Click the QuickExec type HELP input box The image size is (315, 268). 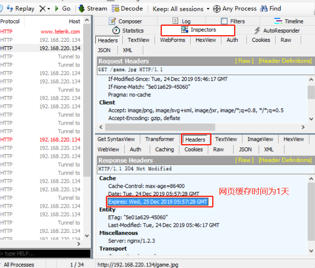[x=45, y=254]
